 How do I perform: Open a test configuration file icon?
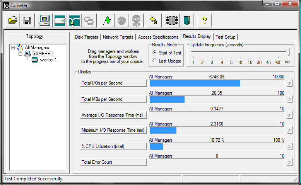[13, 20]
